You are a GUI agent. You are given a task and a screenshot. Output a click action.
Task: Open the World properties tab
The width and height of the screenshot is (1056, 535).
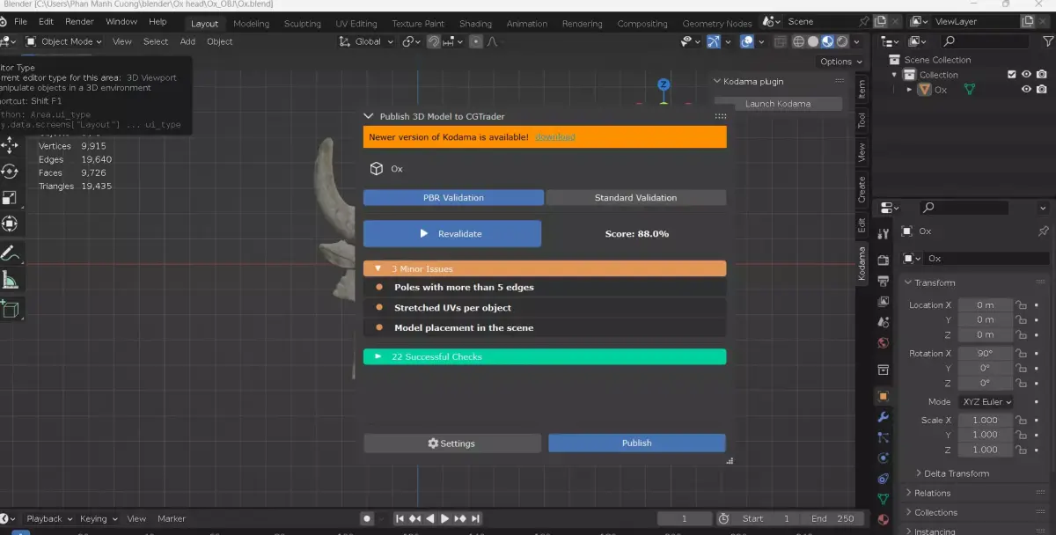coord(884,343)
